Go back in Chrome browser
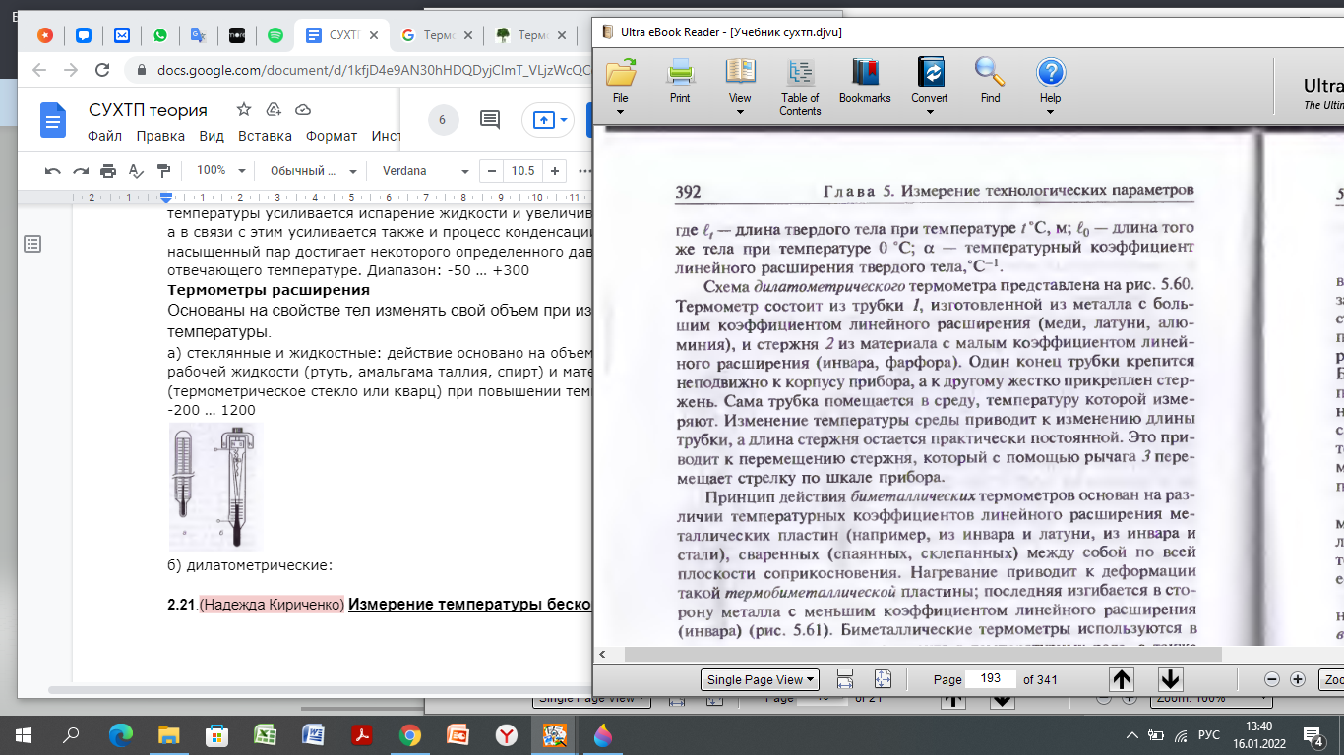 tap(38, 70)
